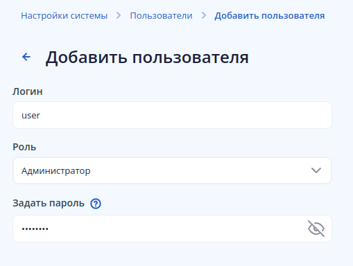This screenshot has height=266, width=353.
Task: Click the Логин field label
Action: (28, 91)
